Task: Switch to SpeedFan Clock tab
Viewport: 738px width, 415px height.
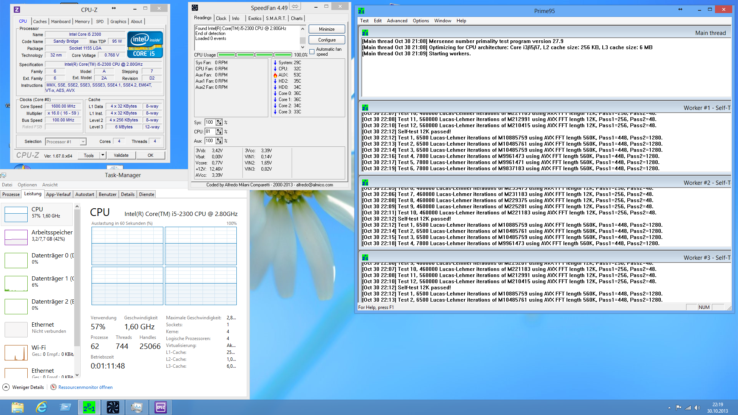Action: (x=221, y=18)
